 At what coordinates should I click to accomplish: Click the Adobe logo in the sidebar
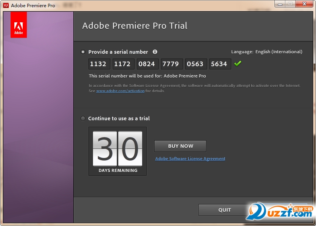pos(19,25)
